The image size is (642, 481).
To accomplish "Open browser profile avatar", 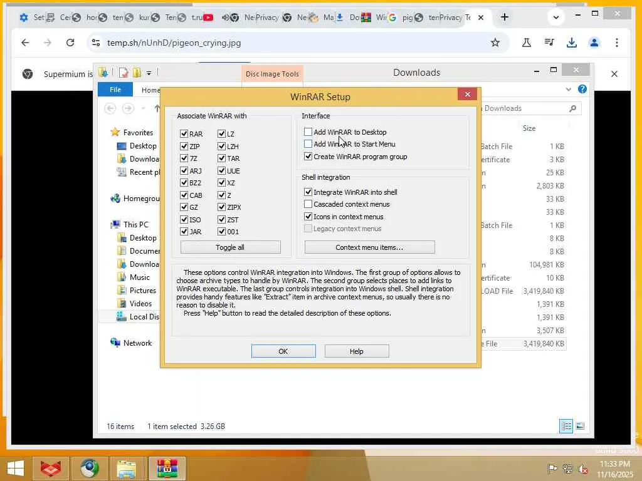I will pyautogui.click(x=594, y=43).
